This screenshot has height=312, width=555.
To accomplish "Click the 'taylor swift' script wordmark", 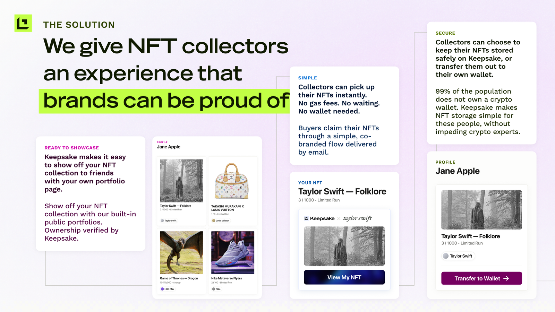I will [357, 218].
